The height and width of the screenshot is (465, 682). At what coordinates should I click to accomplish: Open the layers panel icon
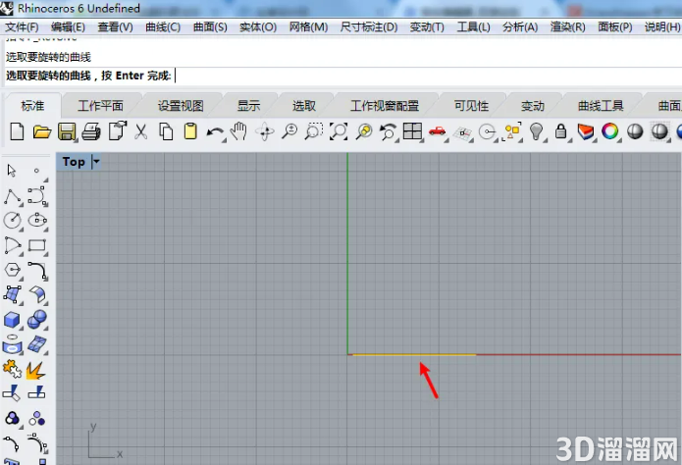coord(586,131)
